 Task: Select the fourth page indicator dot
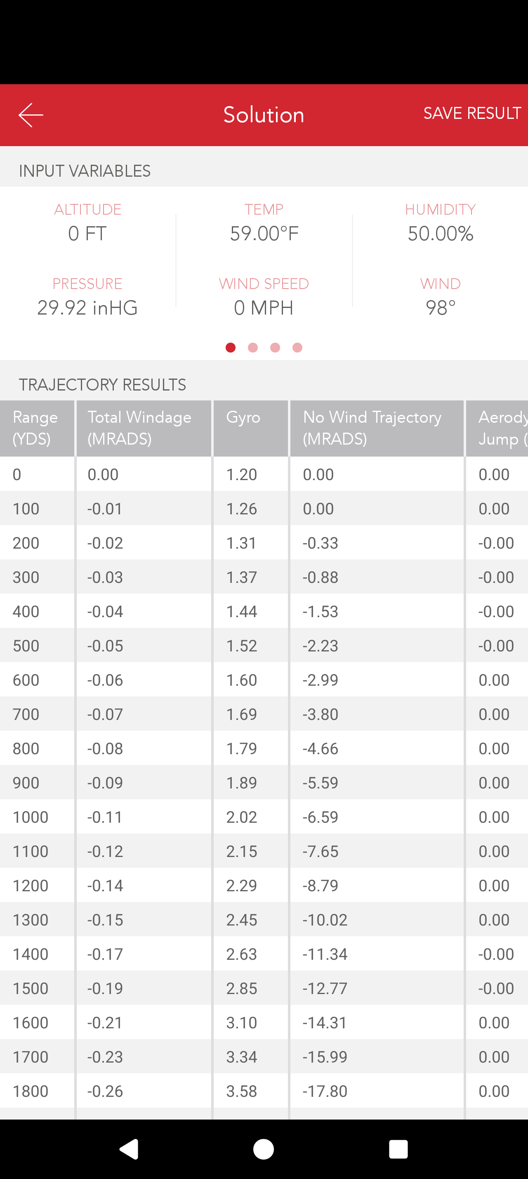[297, 348]
